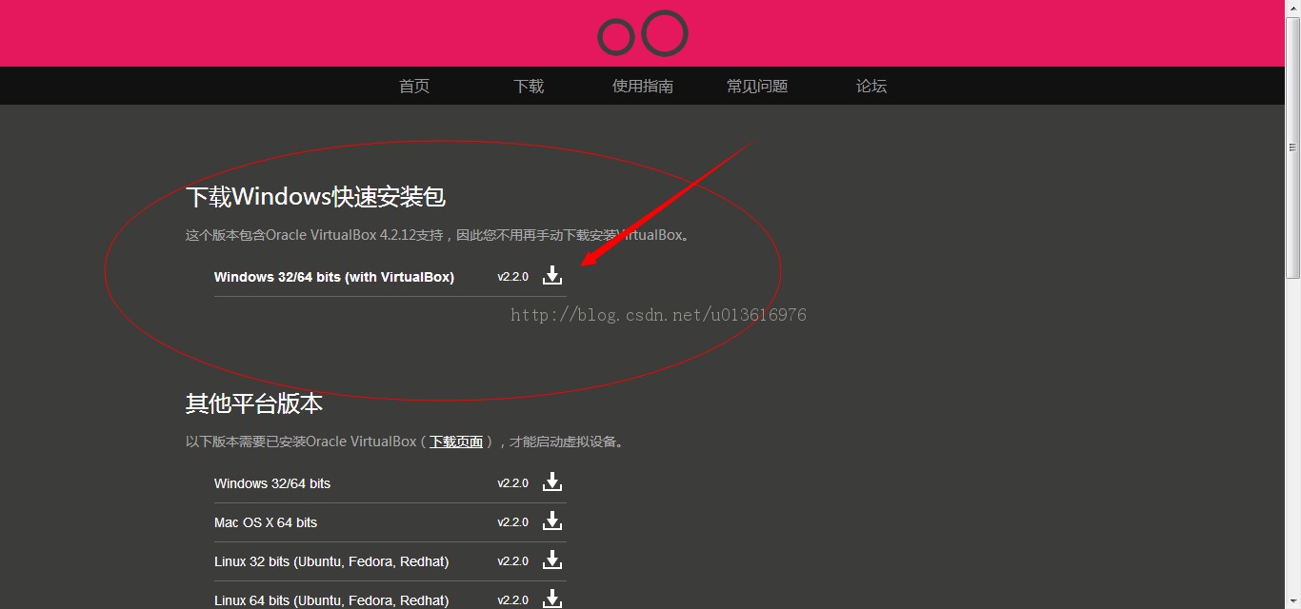Select 'Windows 32/64 bits (with VirtualBox)' text
The width and height of the screenshot is (1301, 609).
pos(334,277)
